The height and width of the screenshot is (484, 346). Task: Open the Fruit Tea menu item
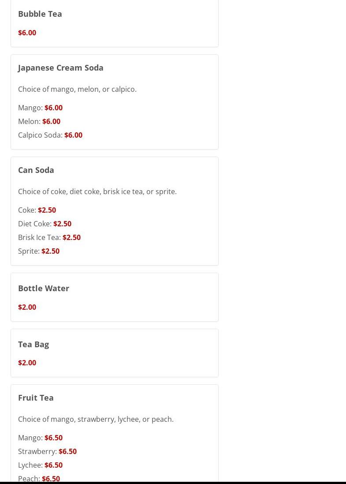pos(36,398)
